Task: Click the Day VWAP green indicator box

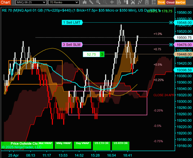Action: (82, 145)
